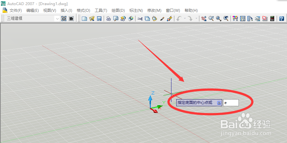The height and width of the screenshot is (143, 287).
Task: Cut selection with scissors icon
Action: [x=140, y=19]
